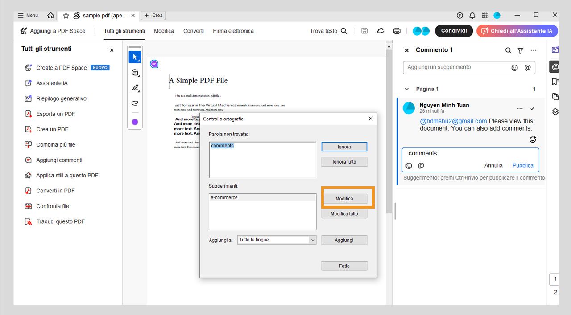Close the Controllo ortografia dialog
This screenshot has height=315, width=571.
coord(370,119)
